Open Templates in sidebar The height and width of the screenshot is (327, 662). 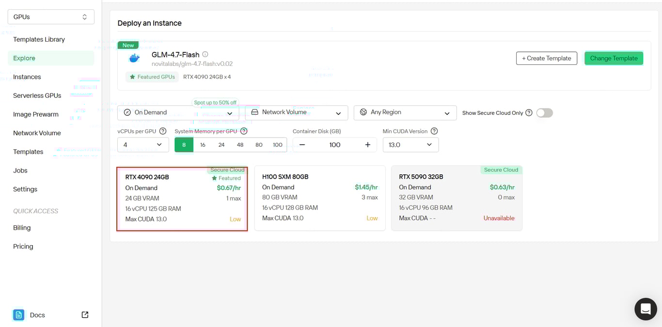tap(28, 152)
